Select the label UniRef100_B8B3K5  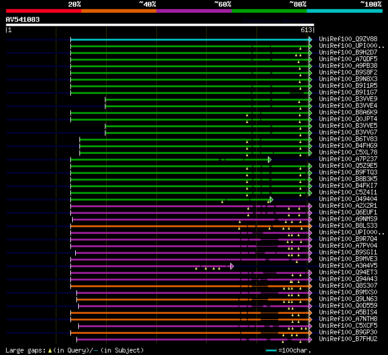tap(348, 179)
